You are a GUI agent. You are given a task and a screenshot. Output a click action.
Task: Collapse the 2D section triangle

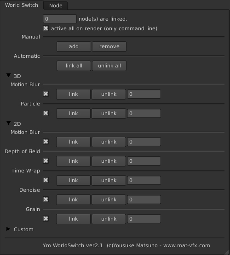8,123
